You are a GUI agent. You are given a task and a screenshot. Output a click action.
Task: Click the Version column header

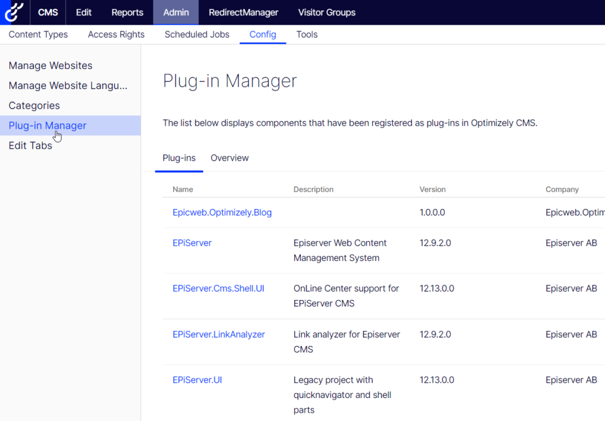click(x=432, y=190)
